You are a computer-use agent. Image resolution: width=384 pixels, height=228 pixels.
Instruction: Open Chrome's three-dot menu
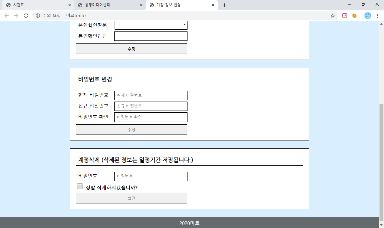377,16
